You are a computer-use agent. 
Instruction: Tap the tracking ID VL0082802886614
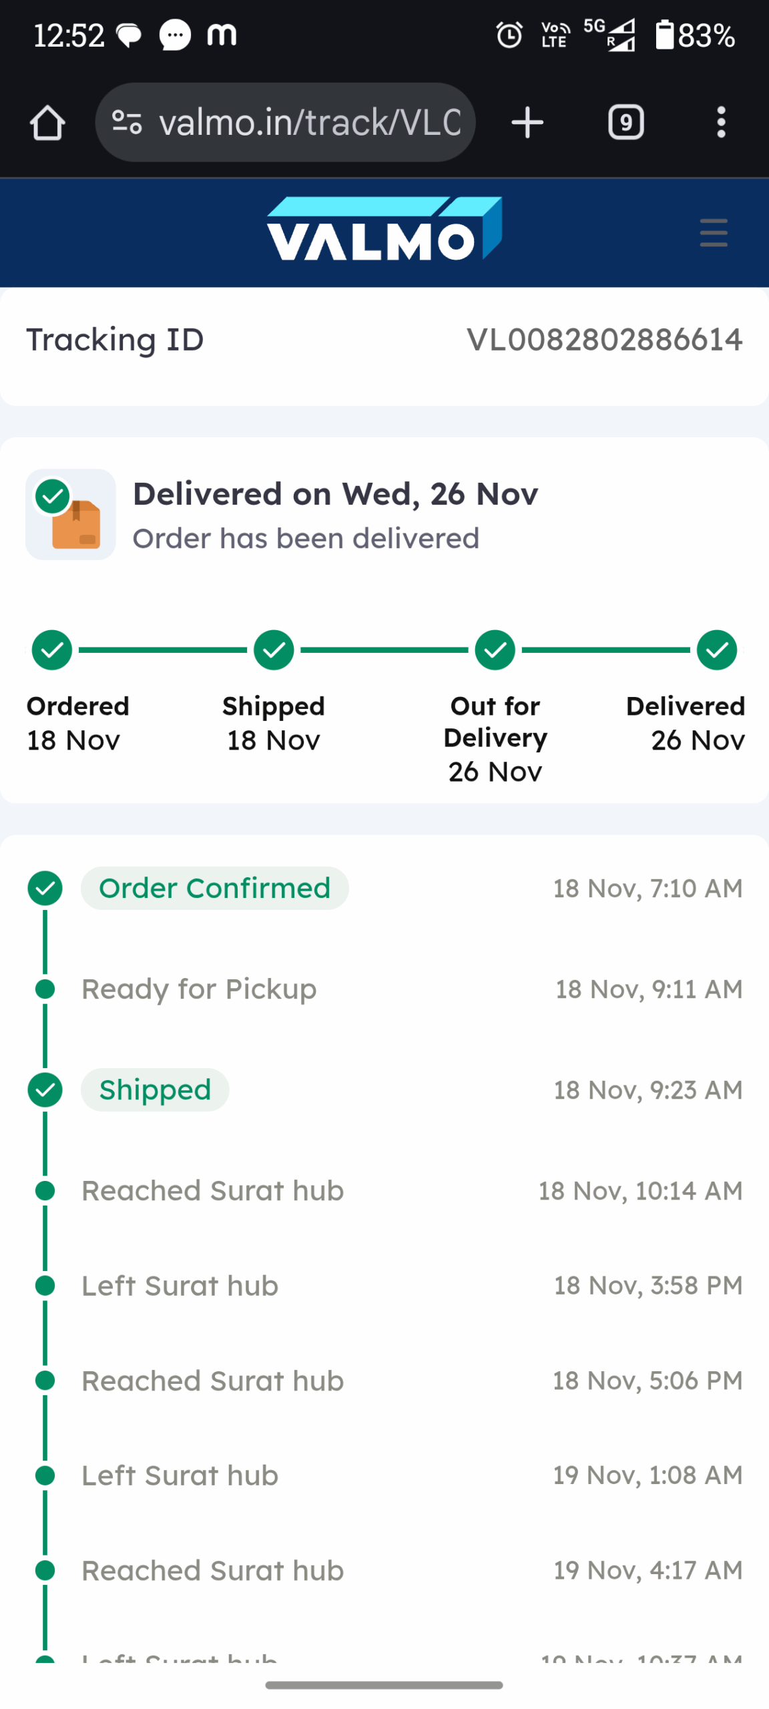[x=604, y=340]
